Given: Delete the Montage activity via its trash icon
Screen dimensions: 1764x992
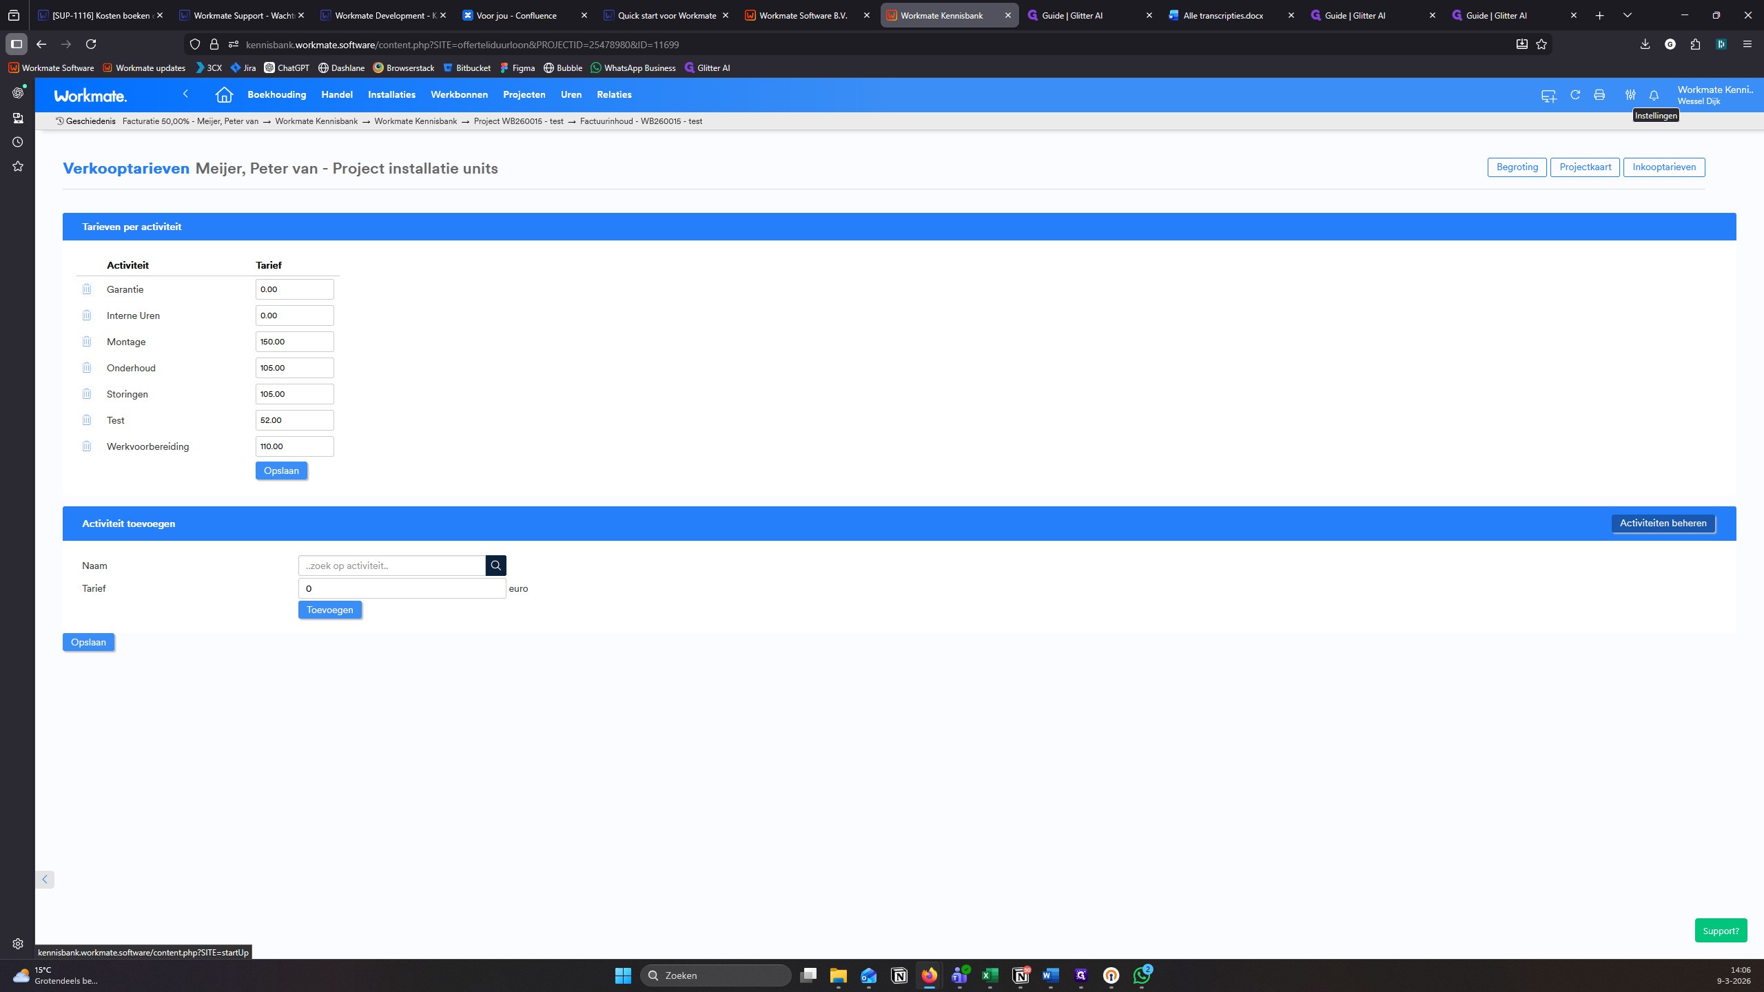Looking at the screenshot, I should pos(87,342).
